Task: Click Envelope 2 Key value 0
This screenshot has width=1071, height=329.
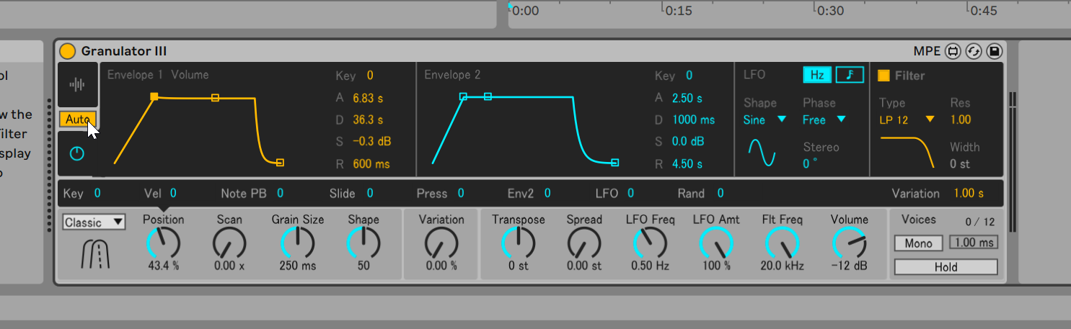Action: 689,76
